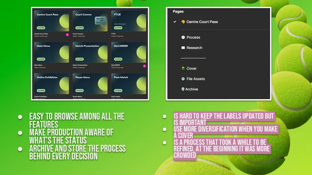The image size is (312, 175).
Task: Click the 'Post-match' file name under its thumbnail
Action: click(116, 97)
